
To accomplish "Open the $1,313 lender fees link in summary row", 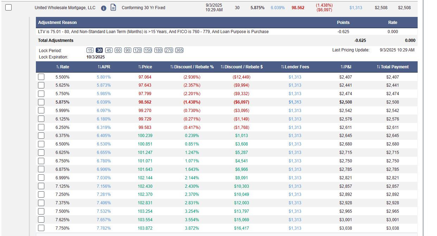I will pos(356,8).
